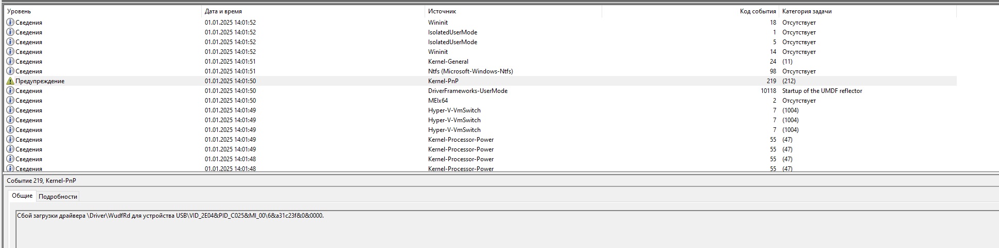Viewport: 999px width, 248px height.
Task: Click the info icon of IsolatedUserMode event 5
Action: [x=10, y=42]
